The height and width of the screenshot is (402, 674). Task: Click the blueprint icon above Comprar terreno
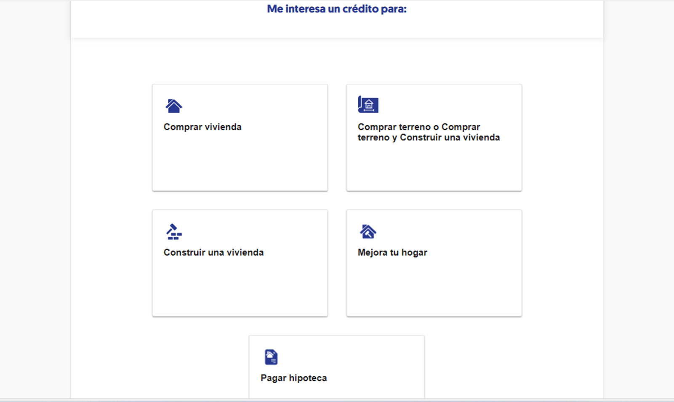point(368,105)
